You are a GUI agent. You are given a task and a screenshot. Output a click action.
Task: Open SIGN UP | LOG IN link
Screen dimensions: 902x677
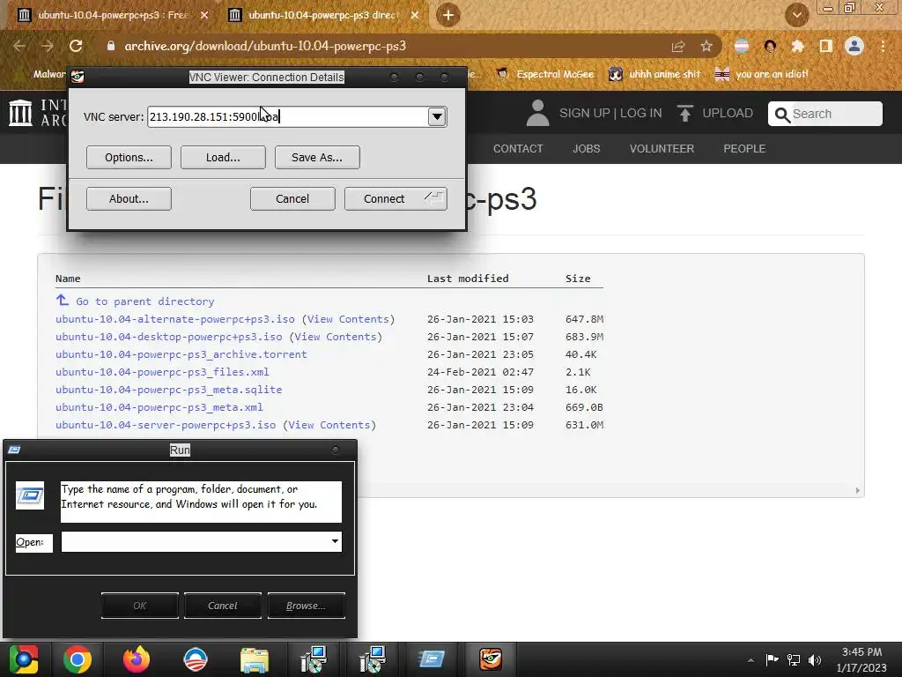point(610,113)
